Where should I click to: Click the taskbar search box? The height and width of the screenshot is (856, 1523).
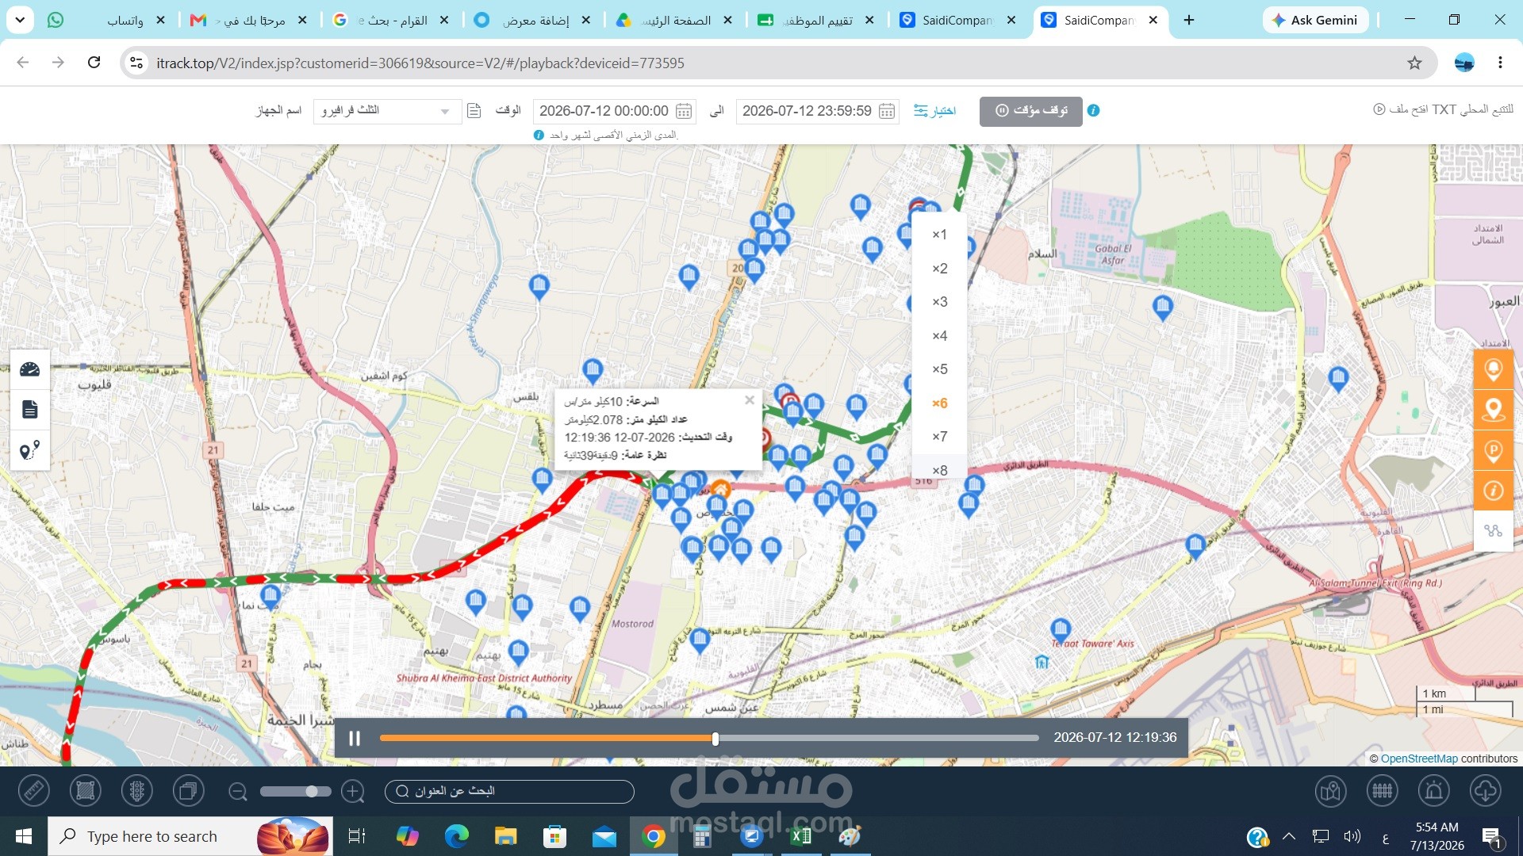pyautogui.click(x=190, y=836)
